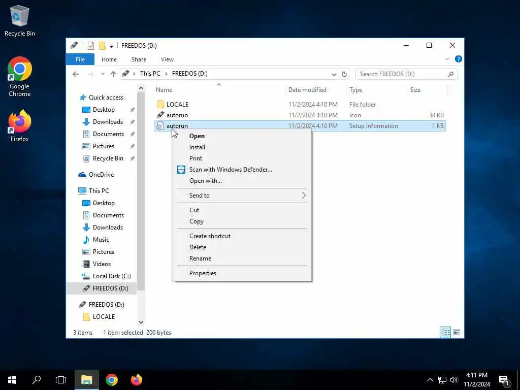The width and height of the screenshot is (520, 390).
Task: Open LOCALE folder in navigation tree
Action: pyautogui.click(x=104, y=317)
